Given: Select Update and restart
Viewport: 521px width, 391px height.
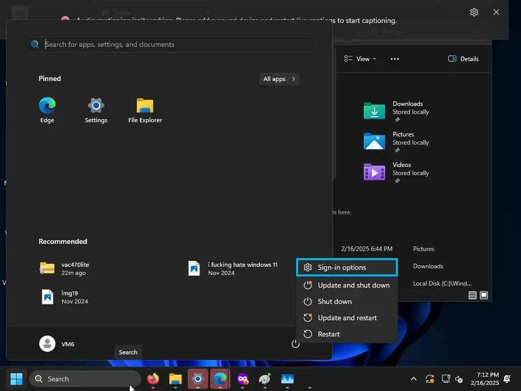Looking at the screenshot, I should 347,318.
